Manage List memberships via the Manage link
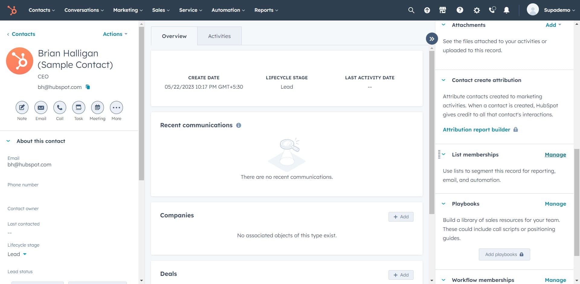This screenshot has width=580, height=284. point(555,154)
